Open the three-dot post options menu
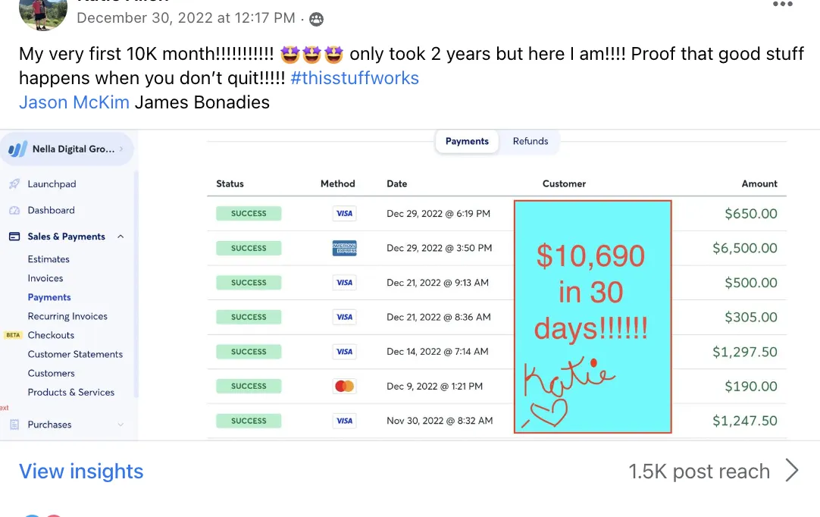This screenshot has width=820, height=517. point(782,5)
